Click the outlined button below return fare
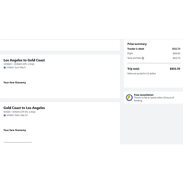The height and width of the screenshot is (183, 183). coord(17,141)
